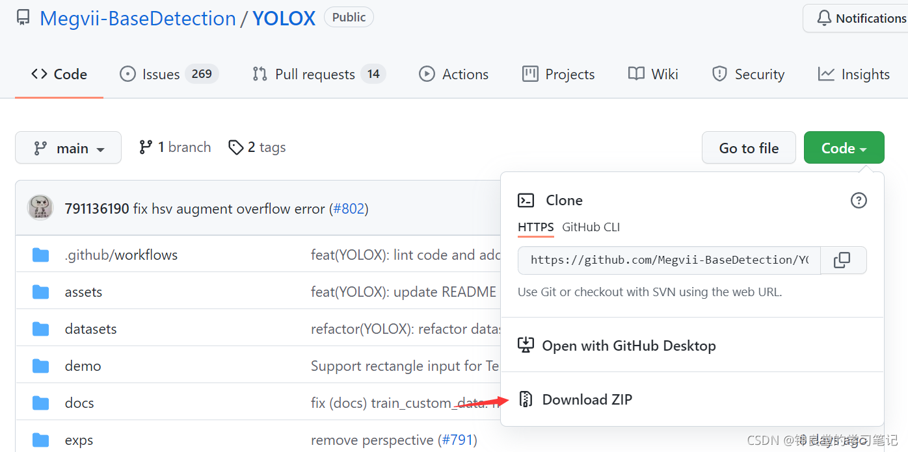
Task: Open the Wiki tab
Action: click(x=653, y=74)
